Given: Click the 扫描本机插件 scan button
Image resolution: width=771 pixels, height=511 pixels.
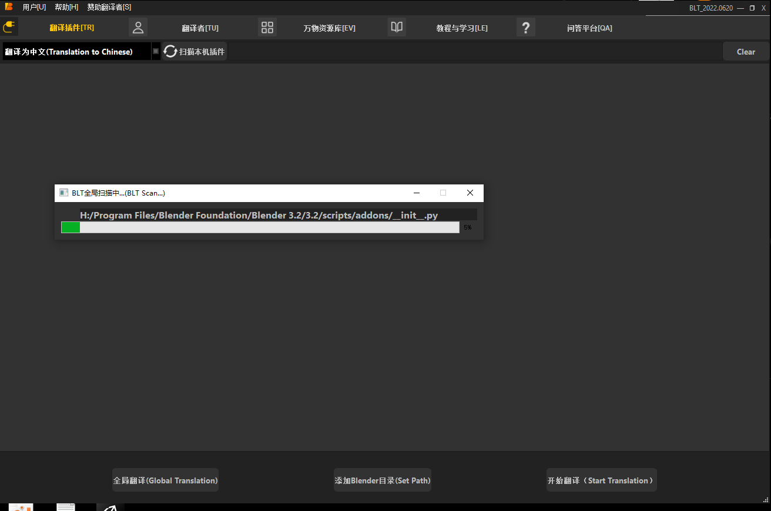Looking at the screenshot, I should [195, 52].
